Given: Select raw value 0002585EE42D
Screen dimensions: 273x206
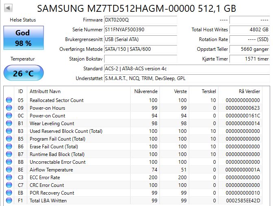Looking at the screenshot, I should pyautogui.click(x=243, y=201).
